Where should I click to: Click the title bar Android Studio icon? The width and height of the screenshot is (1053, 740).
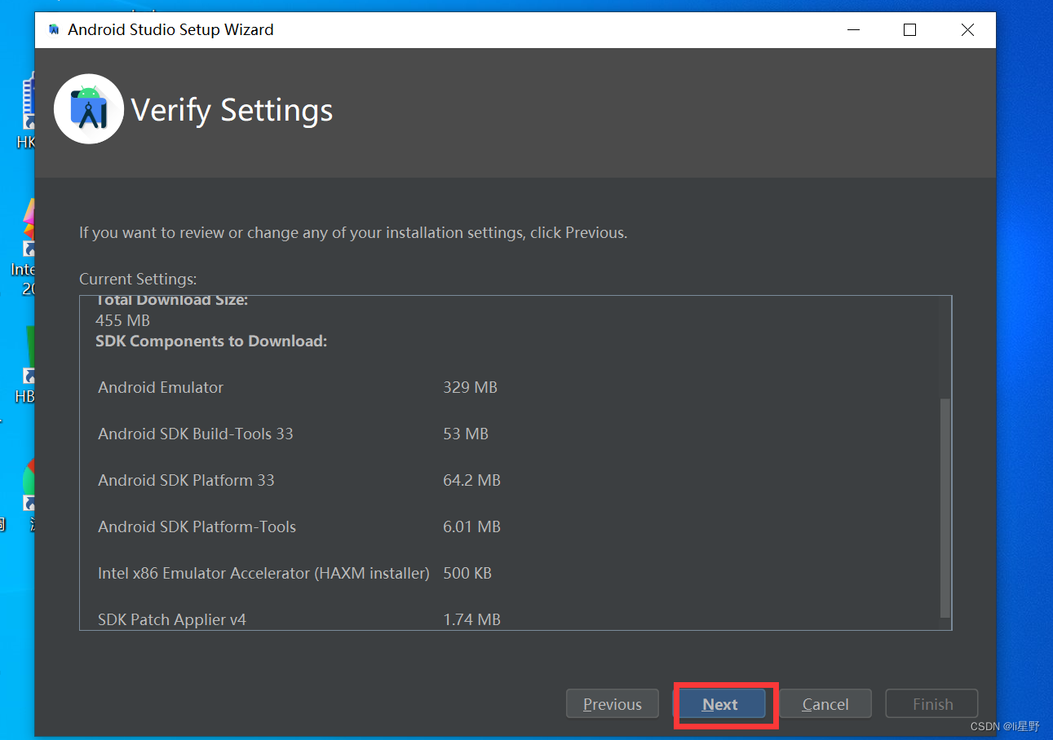(54, 30)
